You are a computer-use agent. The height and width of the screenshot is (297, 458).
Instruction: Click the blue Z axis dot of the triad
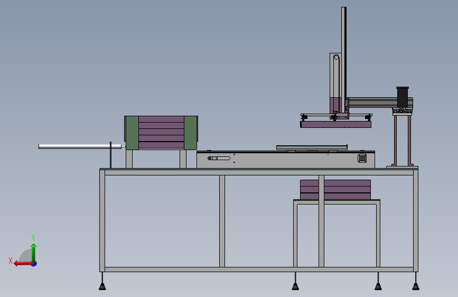pyautogui.click(x=34, y=264)
